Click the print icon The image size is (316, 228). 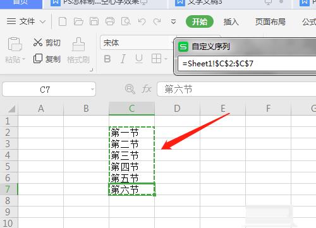click(110, 21)
